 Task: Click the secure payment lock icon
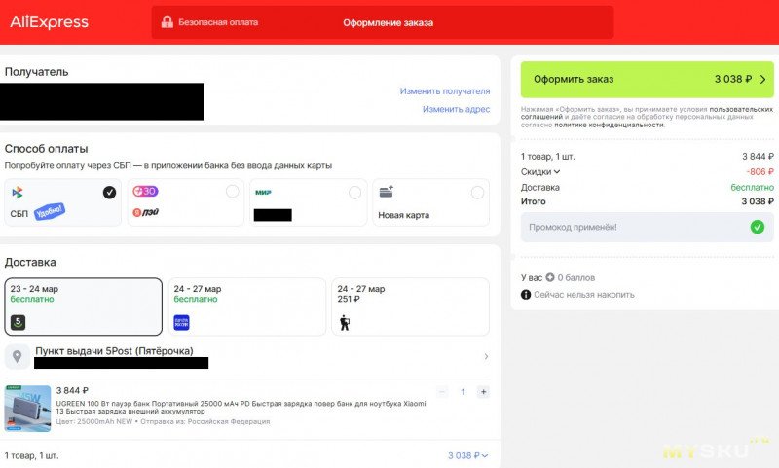(x=167, y=22)
